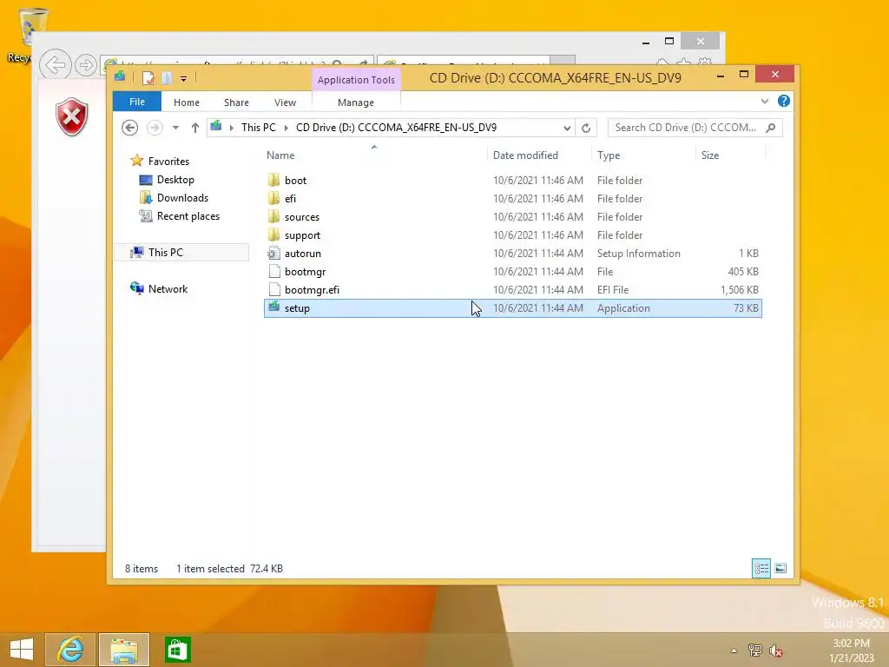889x667 pixels.
Task: Open Customize Quick Access Toolbar dropdown
Action: [x=184, y=78]
